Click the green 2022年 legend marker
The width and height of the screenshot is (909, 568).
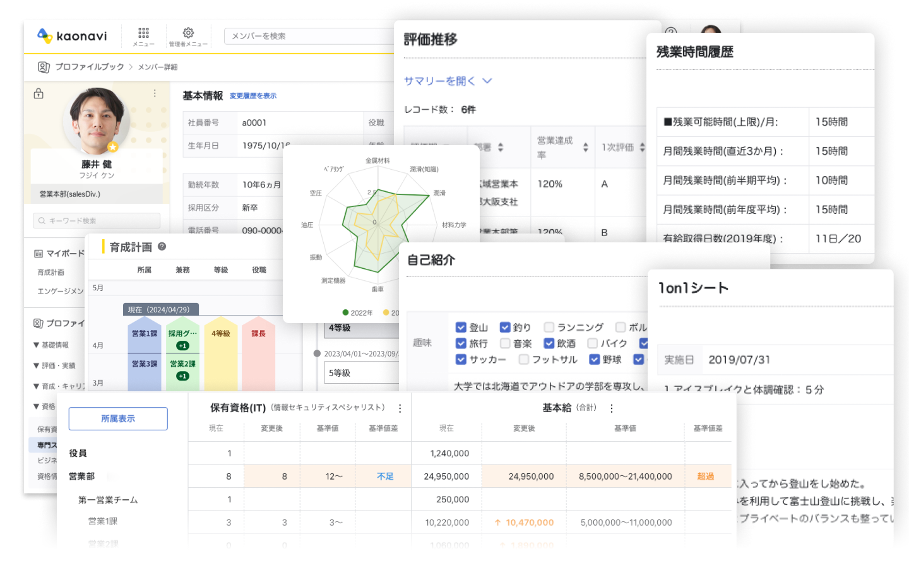click(345, 312)
